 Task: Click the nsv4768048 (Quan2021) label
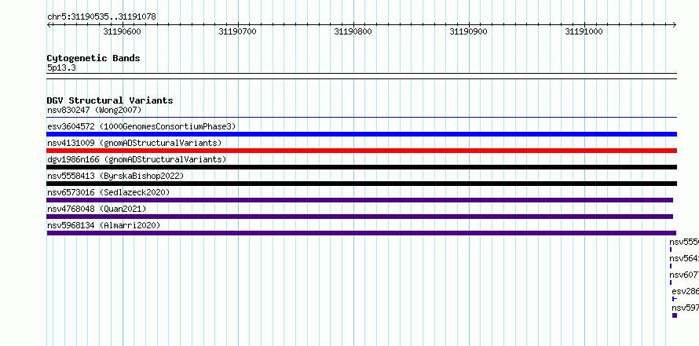click(97, 209)
